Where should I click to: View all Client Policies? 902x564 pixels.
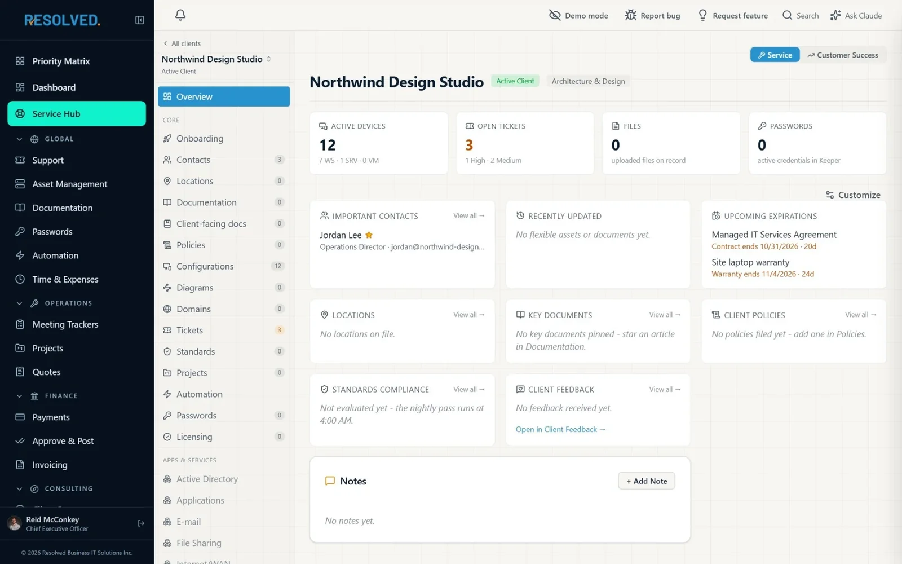tap(860, 315)
